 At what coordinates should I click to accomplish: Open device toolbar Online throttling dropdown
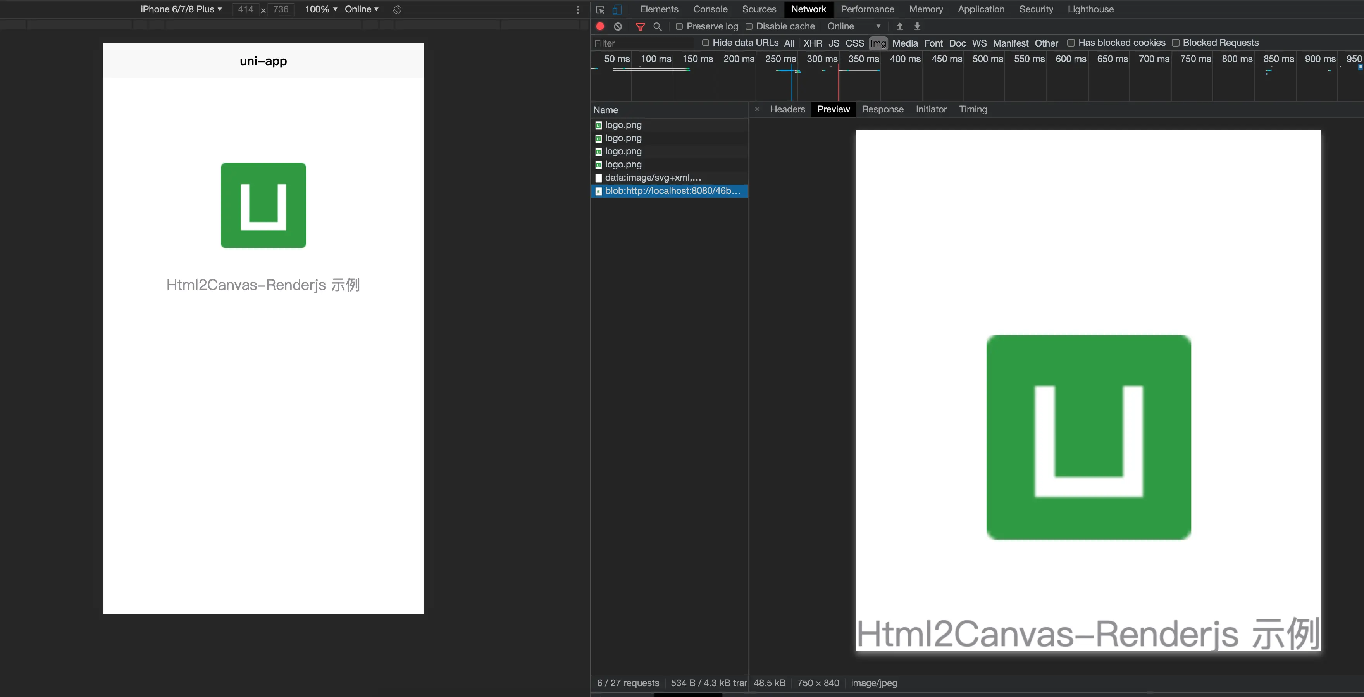(x=362, y=10)
